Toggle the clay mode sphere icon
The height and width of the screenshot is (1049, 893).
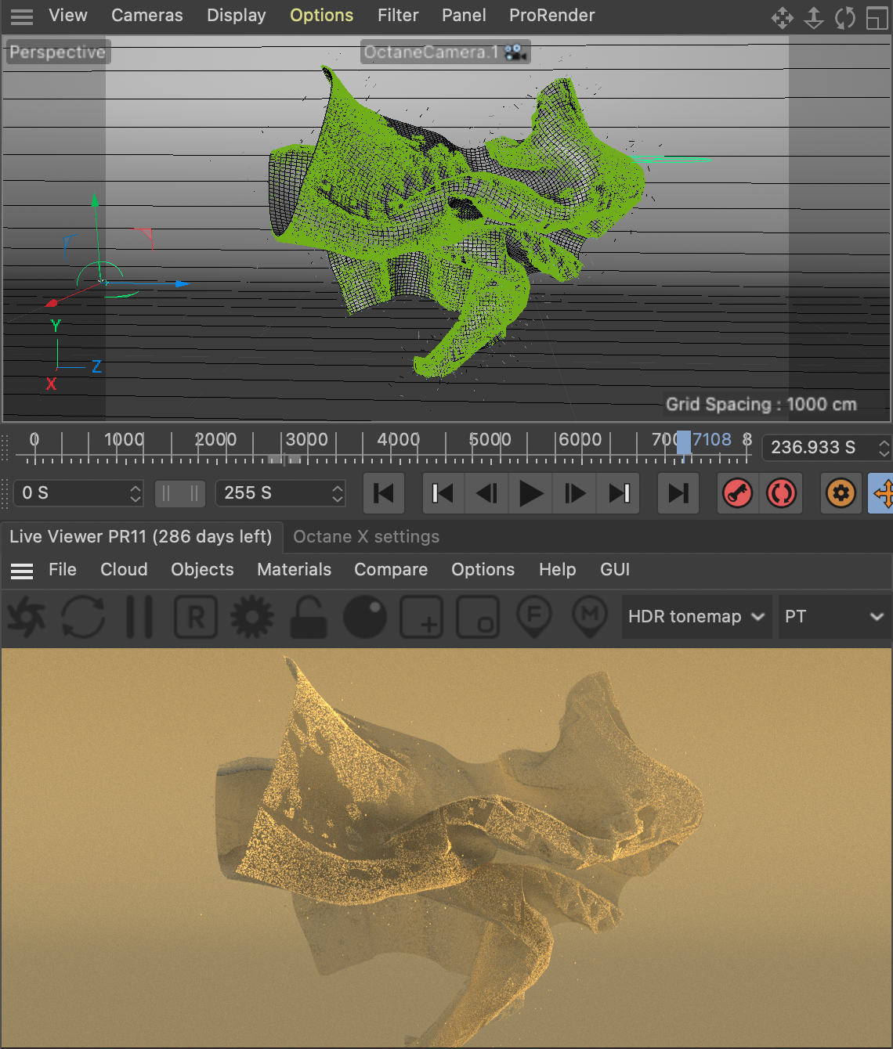pos(365,617)
